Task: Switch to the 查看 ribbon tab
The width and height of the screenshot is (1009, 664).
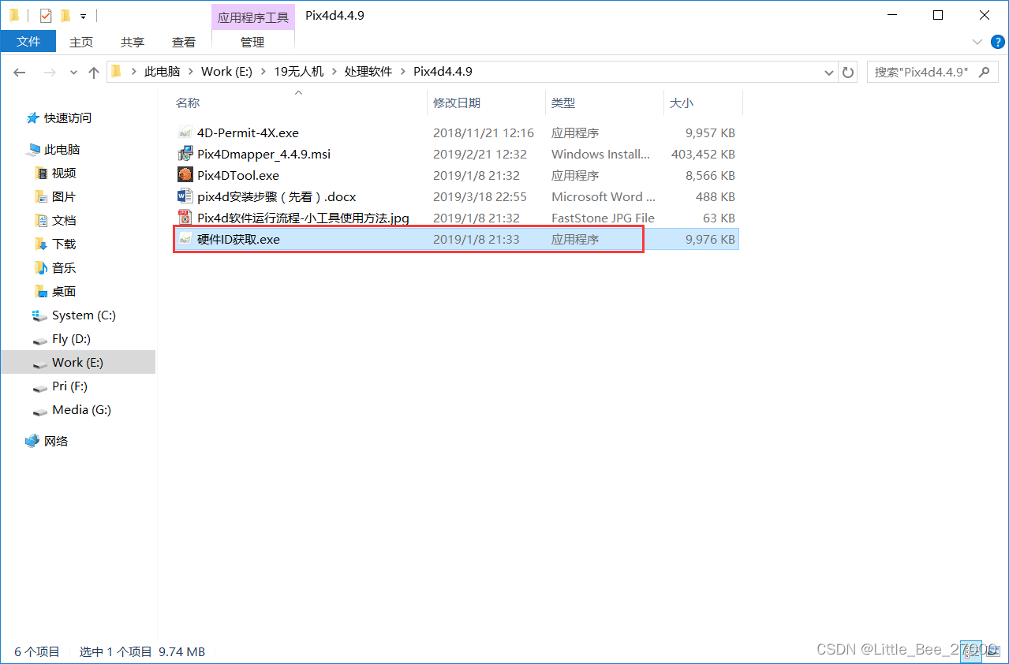Action: pyautogui.click(x=184, y=42)
